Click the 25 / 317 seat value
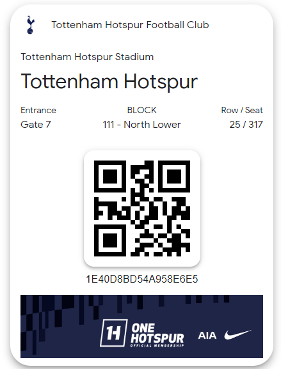 pyautogui.click(x=246, y=125)
